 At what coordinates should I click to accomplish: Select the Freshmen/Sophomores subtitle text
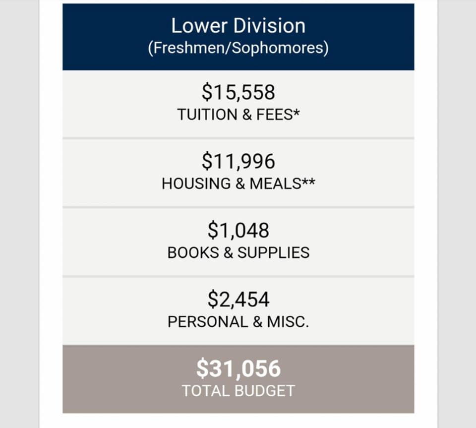click(x=238, y=48)
